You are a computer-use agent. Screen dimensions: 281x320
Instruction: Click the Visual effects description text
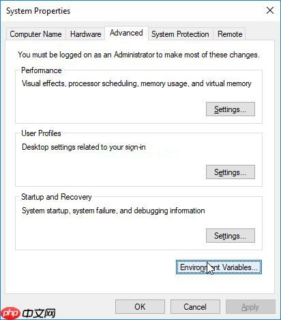coord(136,83)
